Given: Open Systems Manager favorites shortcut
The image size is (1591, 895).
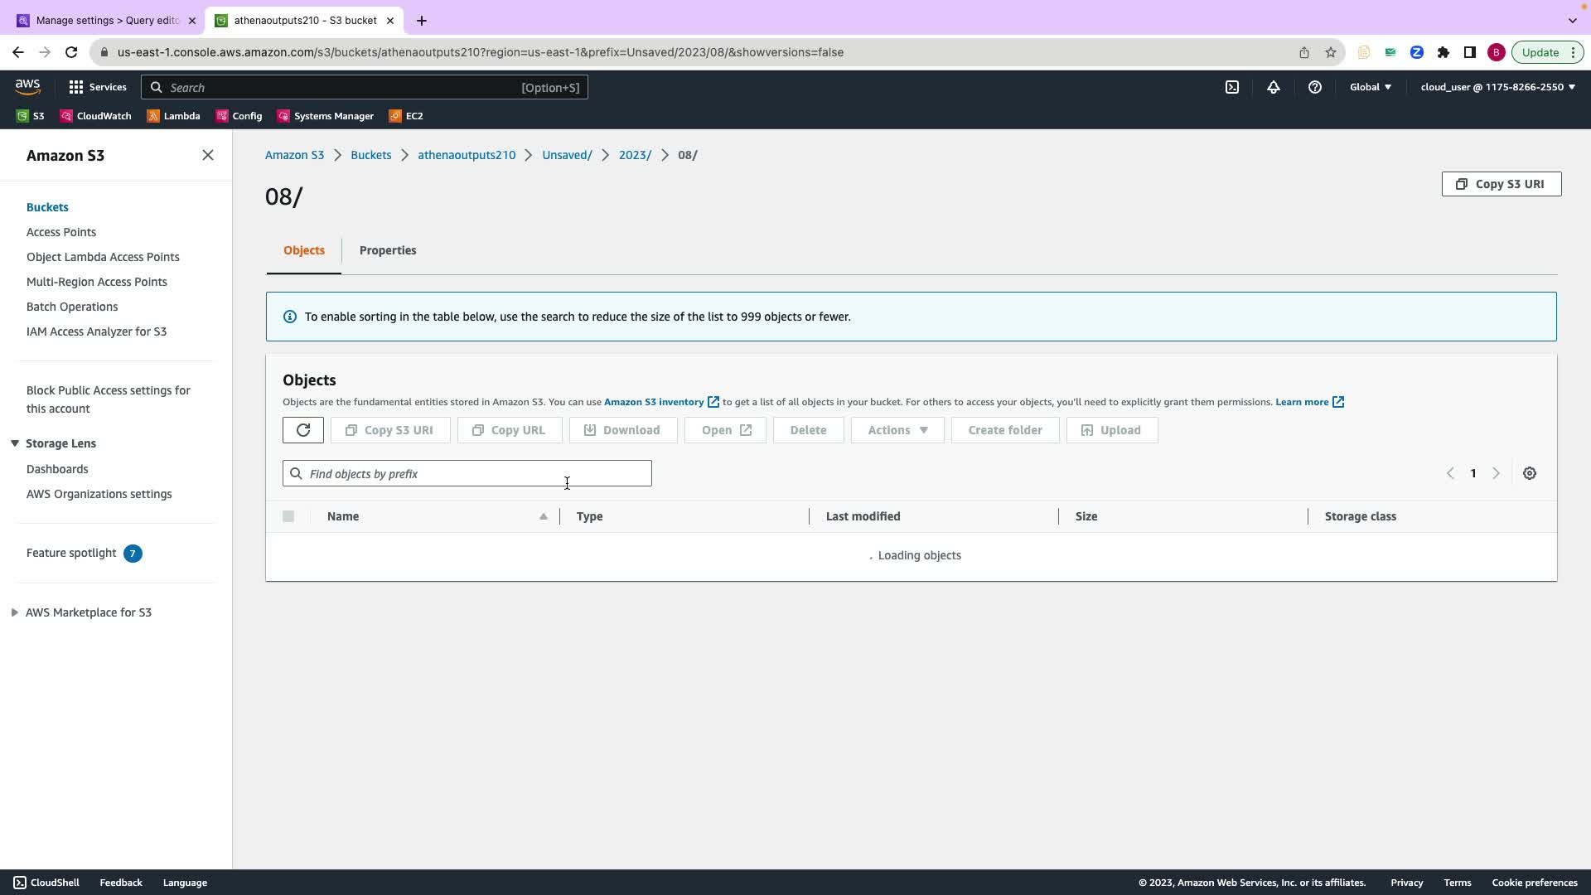Looking at the screenshot, I should click(326, 116).
